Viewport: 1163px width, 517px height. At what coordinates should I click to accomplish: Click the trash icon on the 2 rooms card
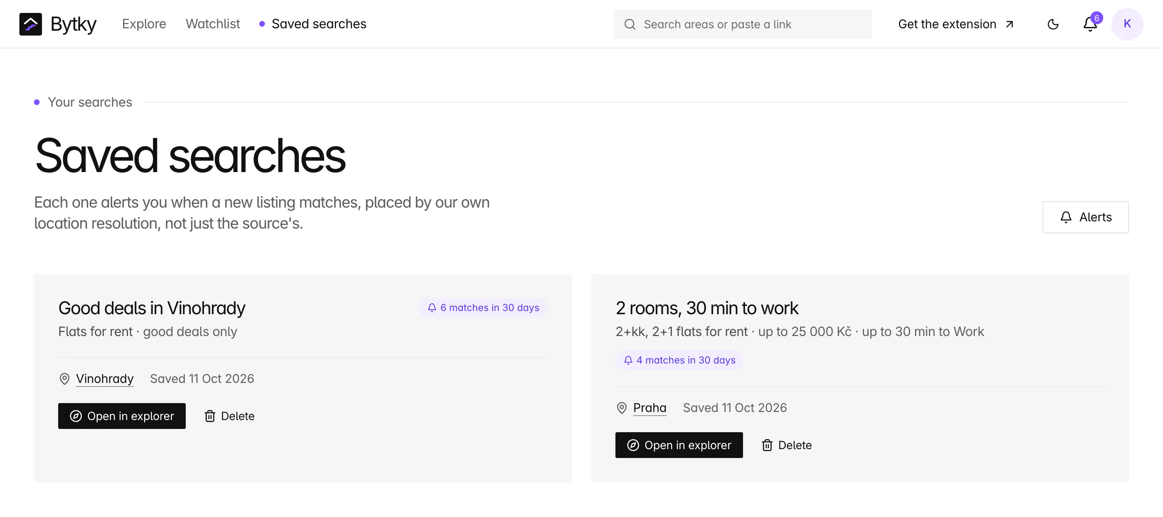766,445
